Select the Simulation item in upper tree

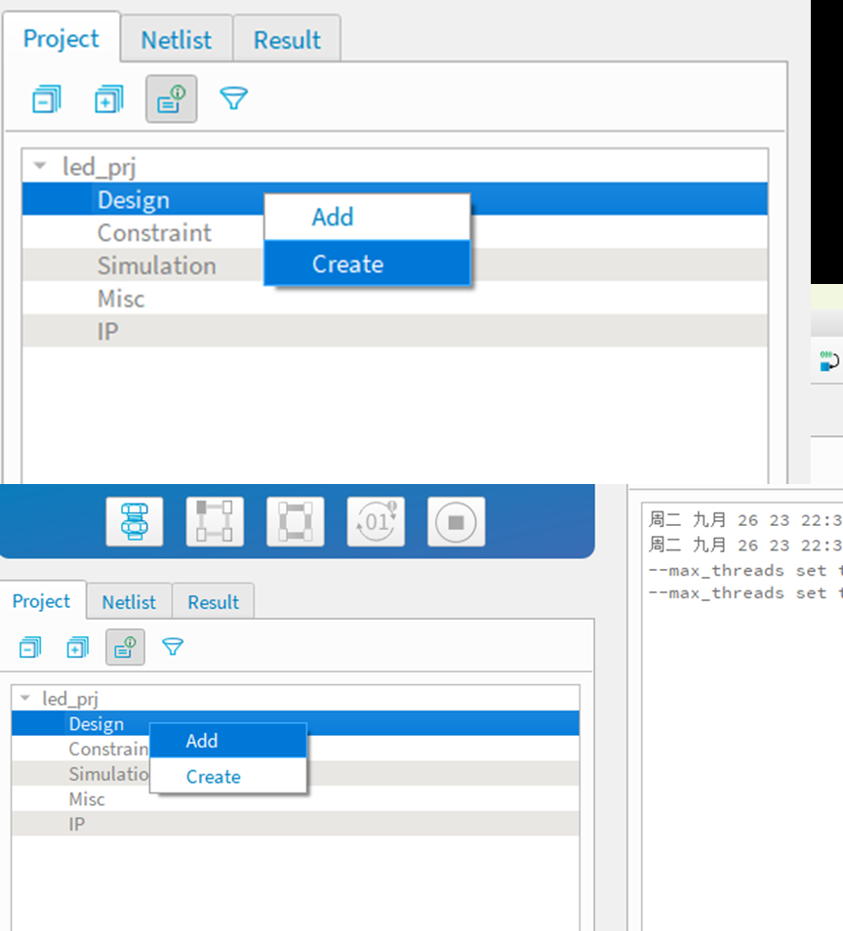(x=156, y=265)
